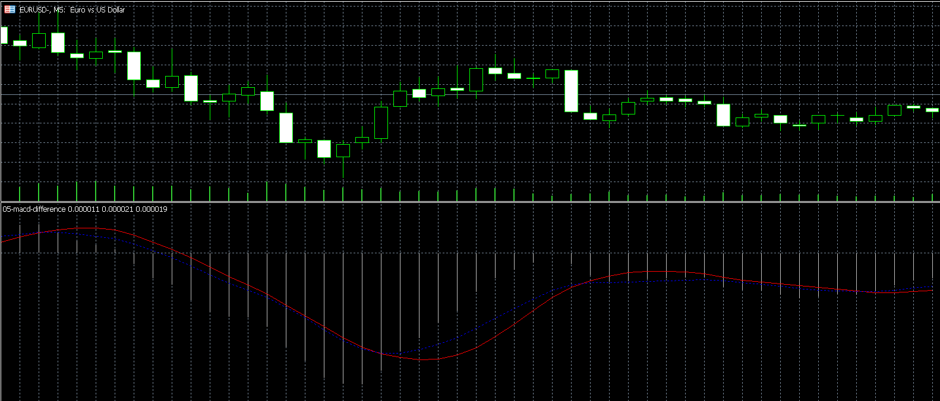Screen dimensions: 940x401
Task: Click the tallest white bearish candle right of center
Action: (571, 91)
